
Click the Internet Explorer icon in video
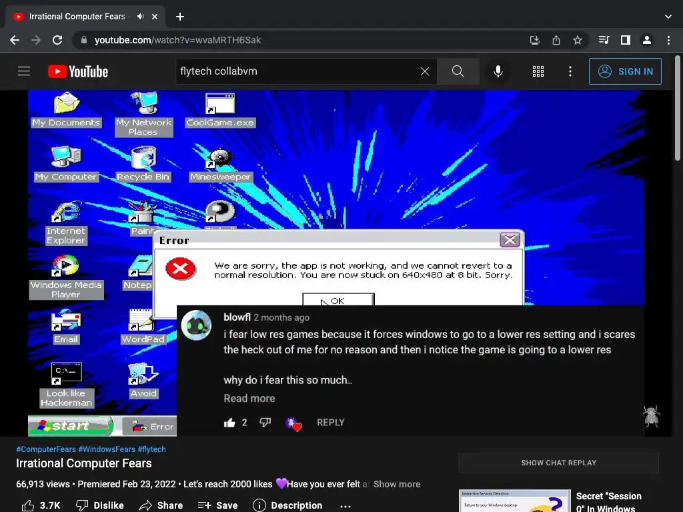tap(66, 223)
